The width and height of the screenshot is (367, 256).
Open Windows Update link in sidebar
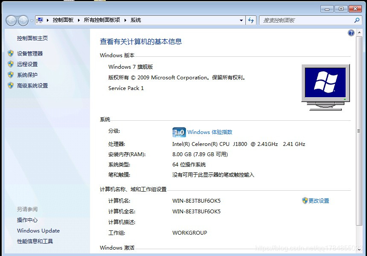(38, 231)
